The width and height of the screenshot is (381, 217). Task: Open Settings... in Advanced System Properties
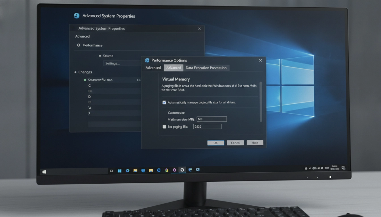122,63
